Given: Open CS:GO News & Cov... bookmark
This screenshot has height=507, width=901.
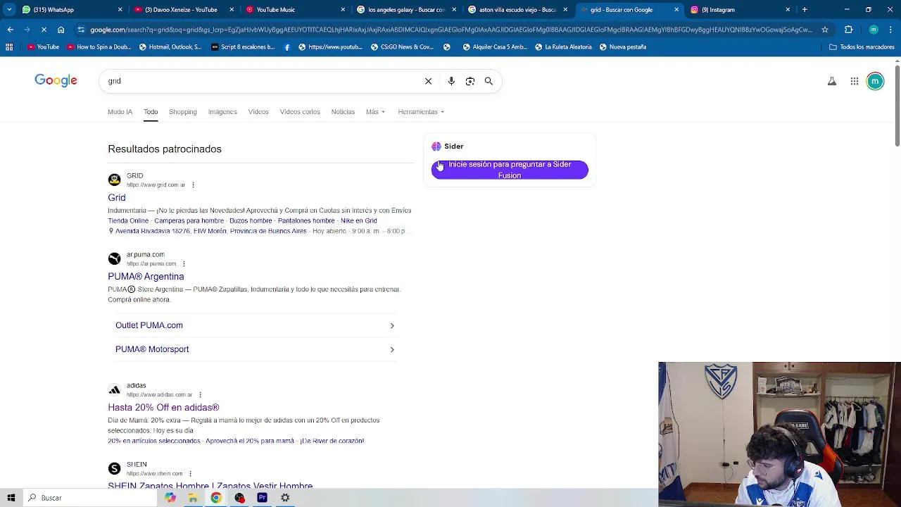Looking at the screenshot, I should (401, 47).
